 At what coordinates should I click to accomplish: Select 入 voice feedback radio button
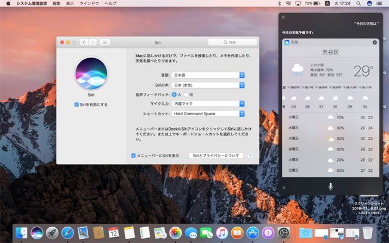(174, 95)
